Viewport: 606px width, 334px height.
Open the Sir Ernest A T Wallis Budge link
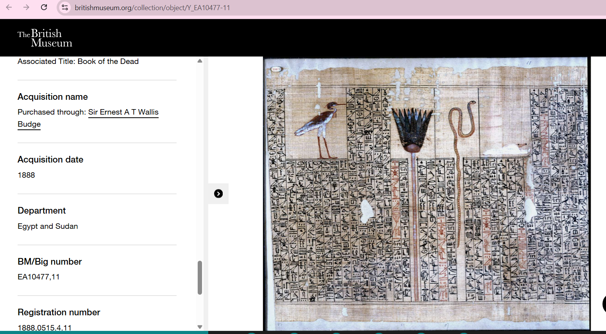pos(123,112)
